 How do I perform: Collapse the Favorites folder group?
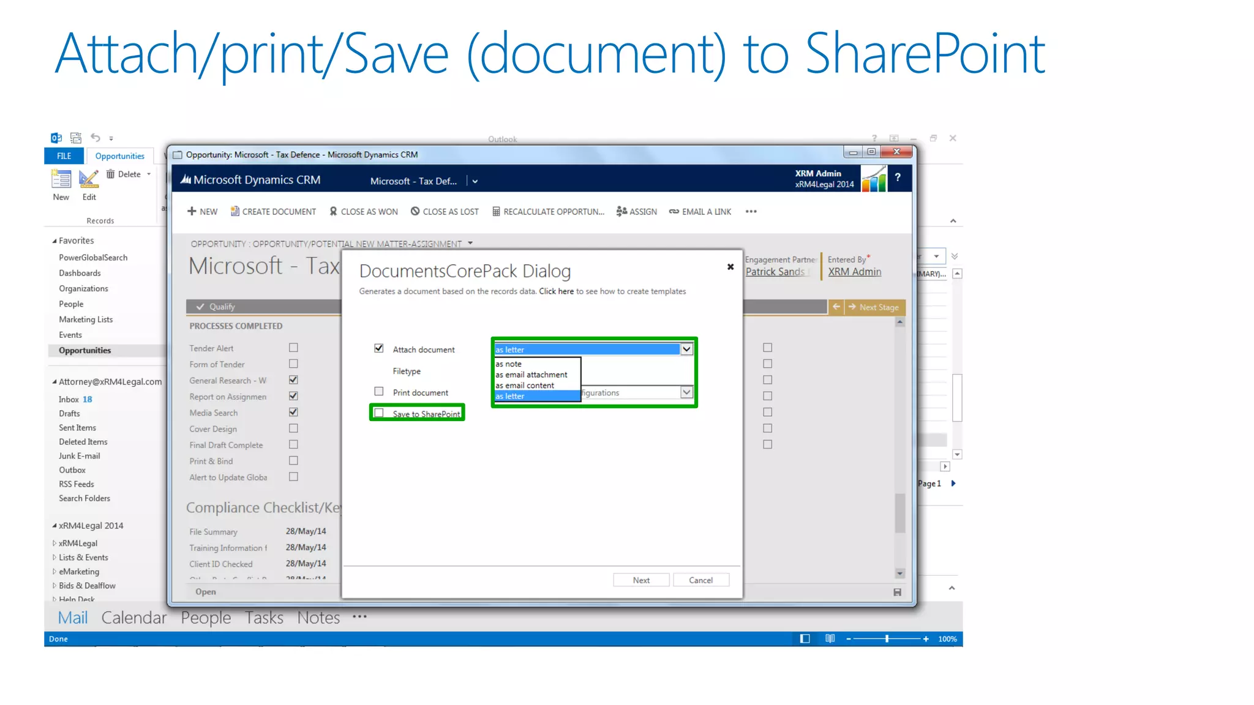(54, 241)
